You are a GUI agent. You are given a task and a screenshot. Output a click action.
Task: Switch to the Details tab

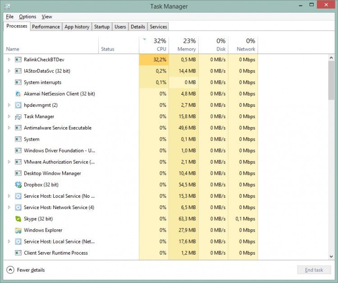(x=138, y=27)
